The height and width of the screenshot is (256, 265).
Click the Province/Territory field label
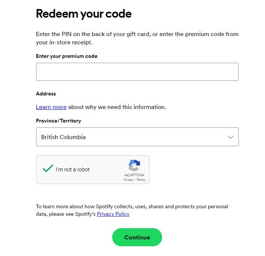coord(59,121)
